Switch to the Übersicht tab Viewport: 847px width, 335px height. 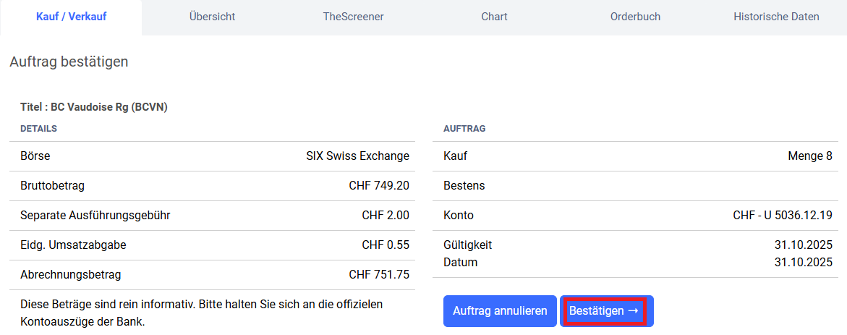[212, 17]
